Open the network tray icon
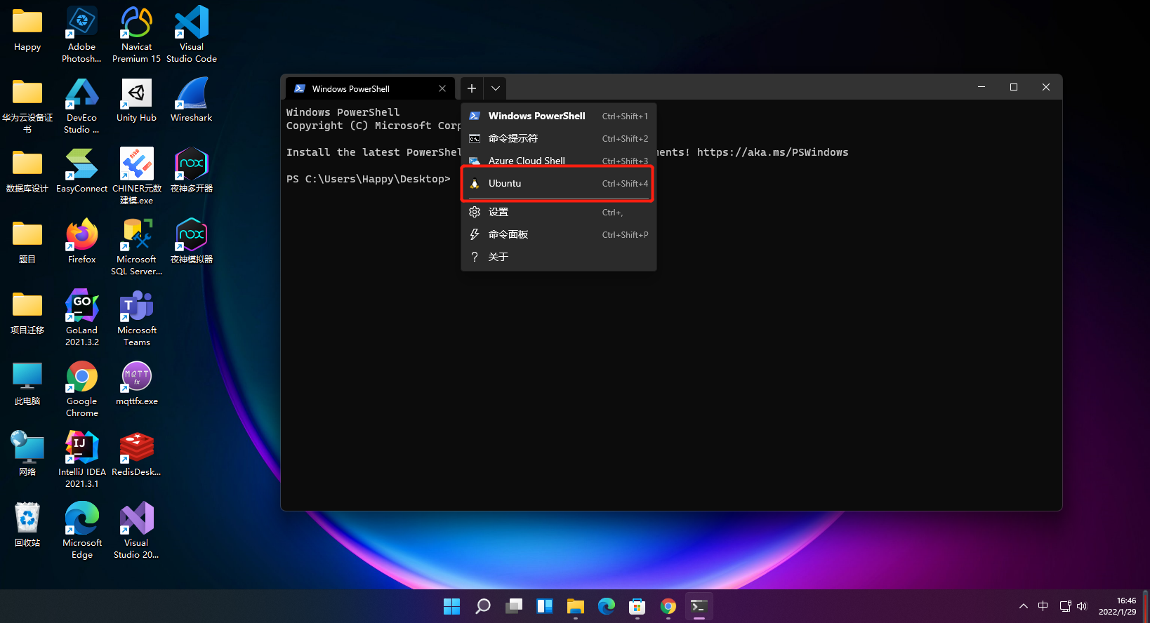 coord(1065,606)
